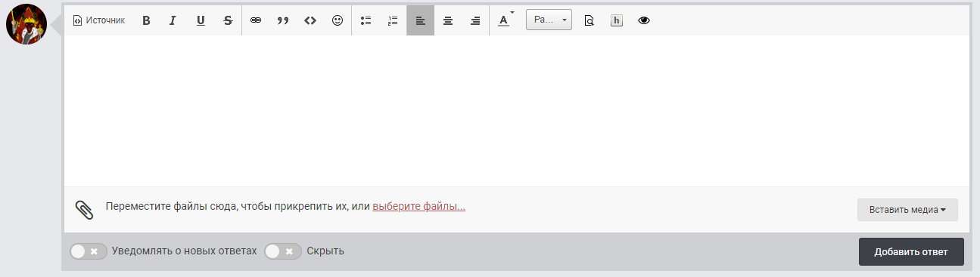Toggle underline formatting

point(201,21)
